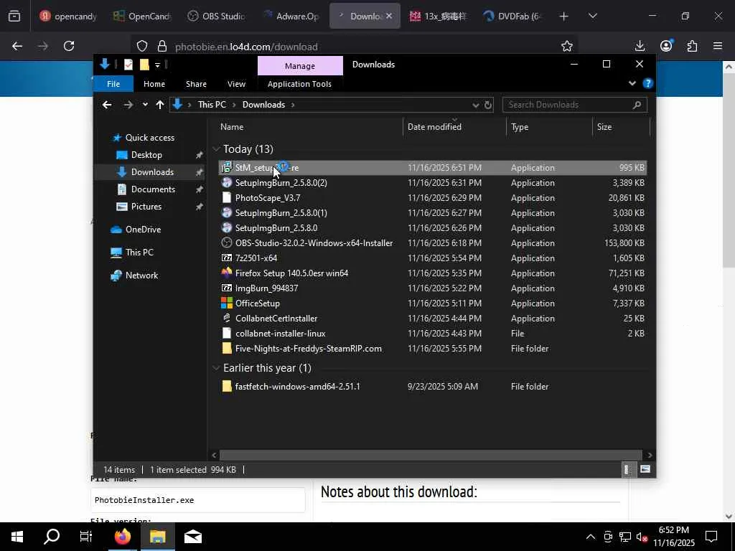Screen dimensions: 735x551
Task: Select the Manage contextual tab
Action: tap(300, 66)
